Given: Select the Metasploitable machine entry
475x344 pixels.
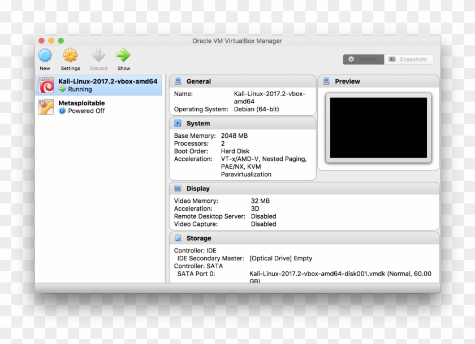Looking at the screenshot, I should coord(99,107).
